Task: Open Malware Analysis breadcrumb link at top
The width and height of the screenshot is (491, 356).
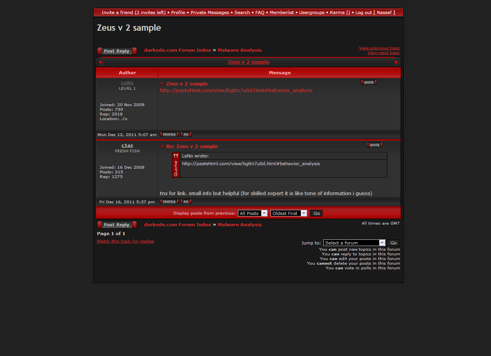Action: [239, 50]
